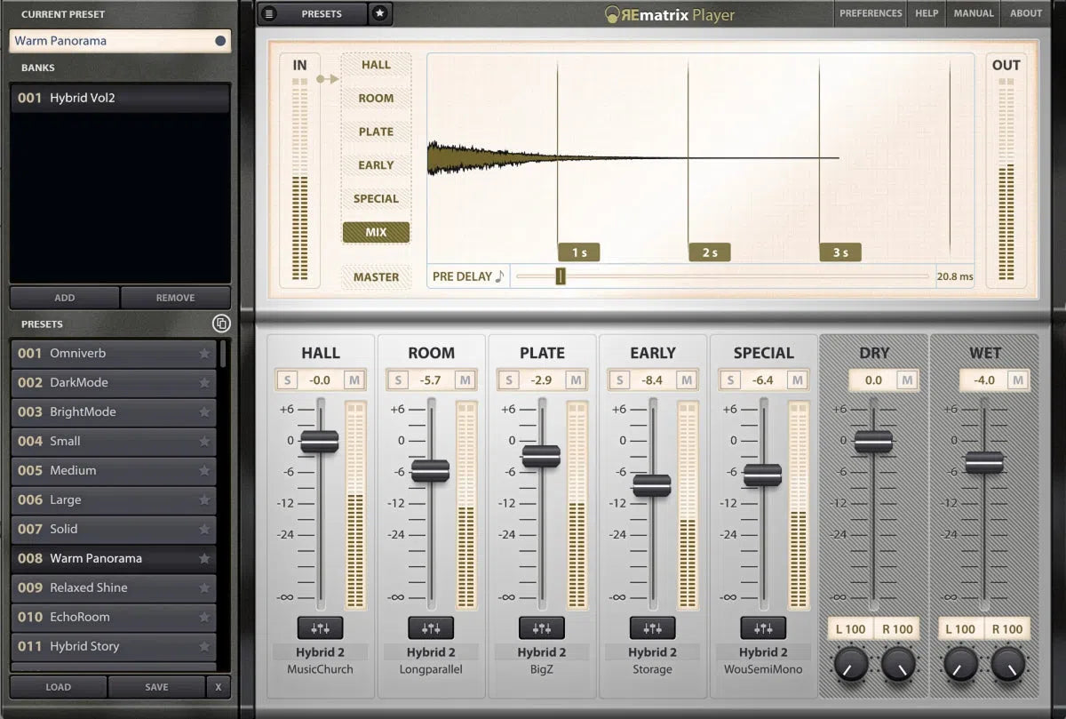Mute the DRY channel

pos(907,379)
